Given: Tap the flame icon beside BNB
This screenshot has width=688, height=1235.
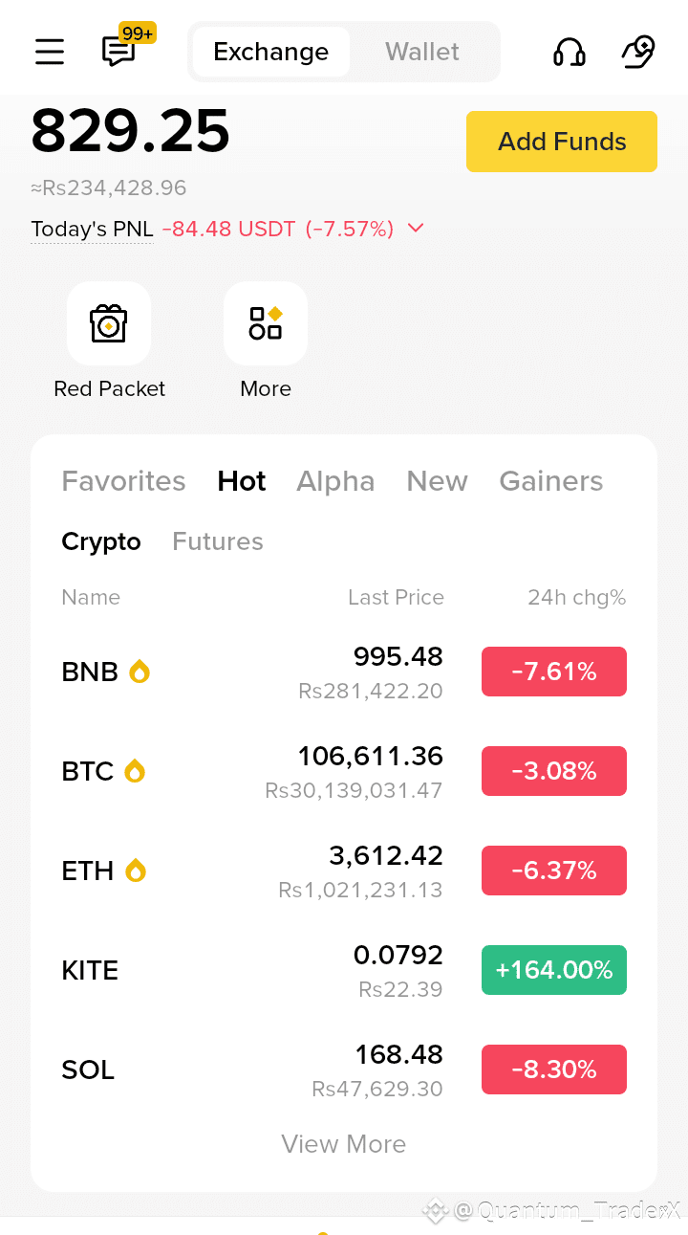Looking at the screenshot, I should point(140,672).
